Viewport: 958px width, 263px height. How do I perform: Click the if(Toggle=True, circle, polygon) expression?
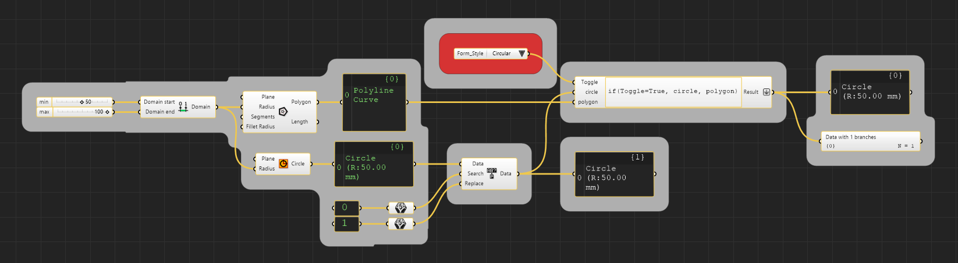point(673,91)
